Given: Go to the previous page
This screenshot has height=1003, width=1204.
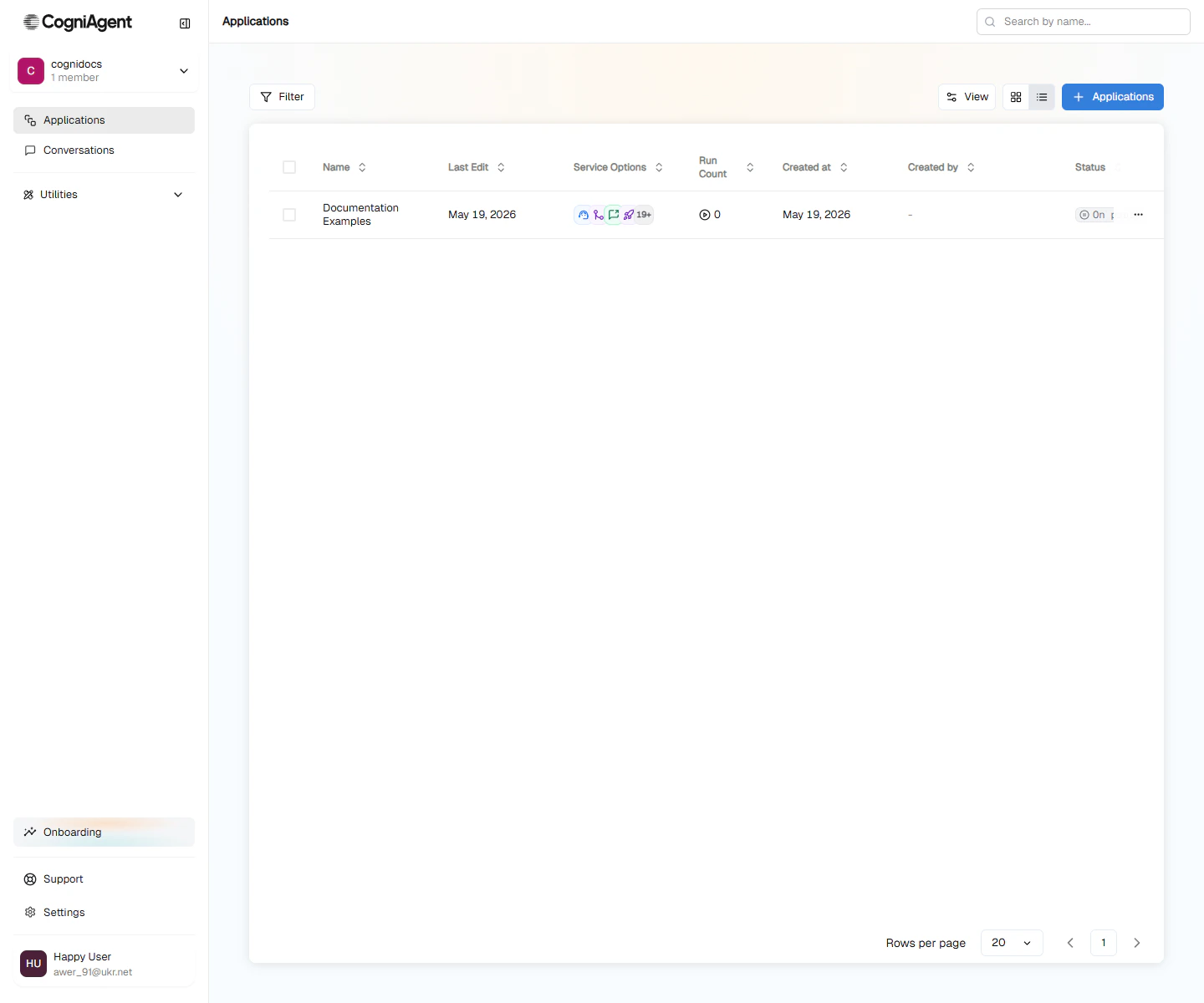Looking at the screenshot, I should (x=1070, y=943).
